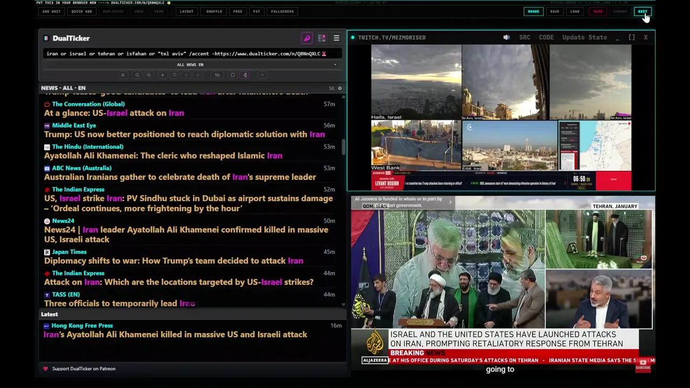The height and width of the screenshot is (388, 690).
Task: Open The Hindu Ayatollah Ali Khamenei cleric headline
Action: (163, 156)
